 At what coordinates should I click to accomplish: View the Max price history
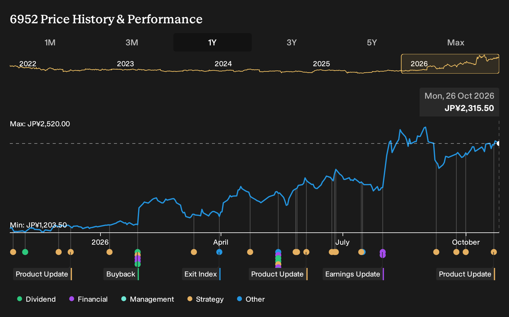pos(456,42)
